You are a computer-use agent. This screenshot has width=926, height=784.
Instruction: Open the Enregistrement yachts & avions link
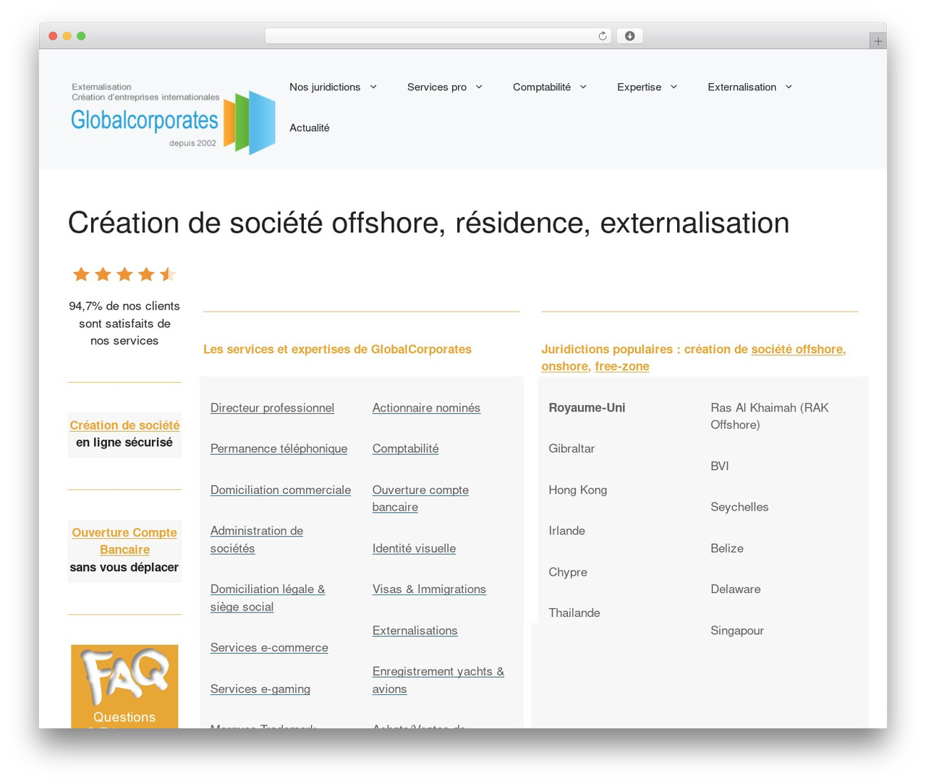pos(438,681)
